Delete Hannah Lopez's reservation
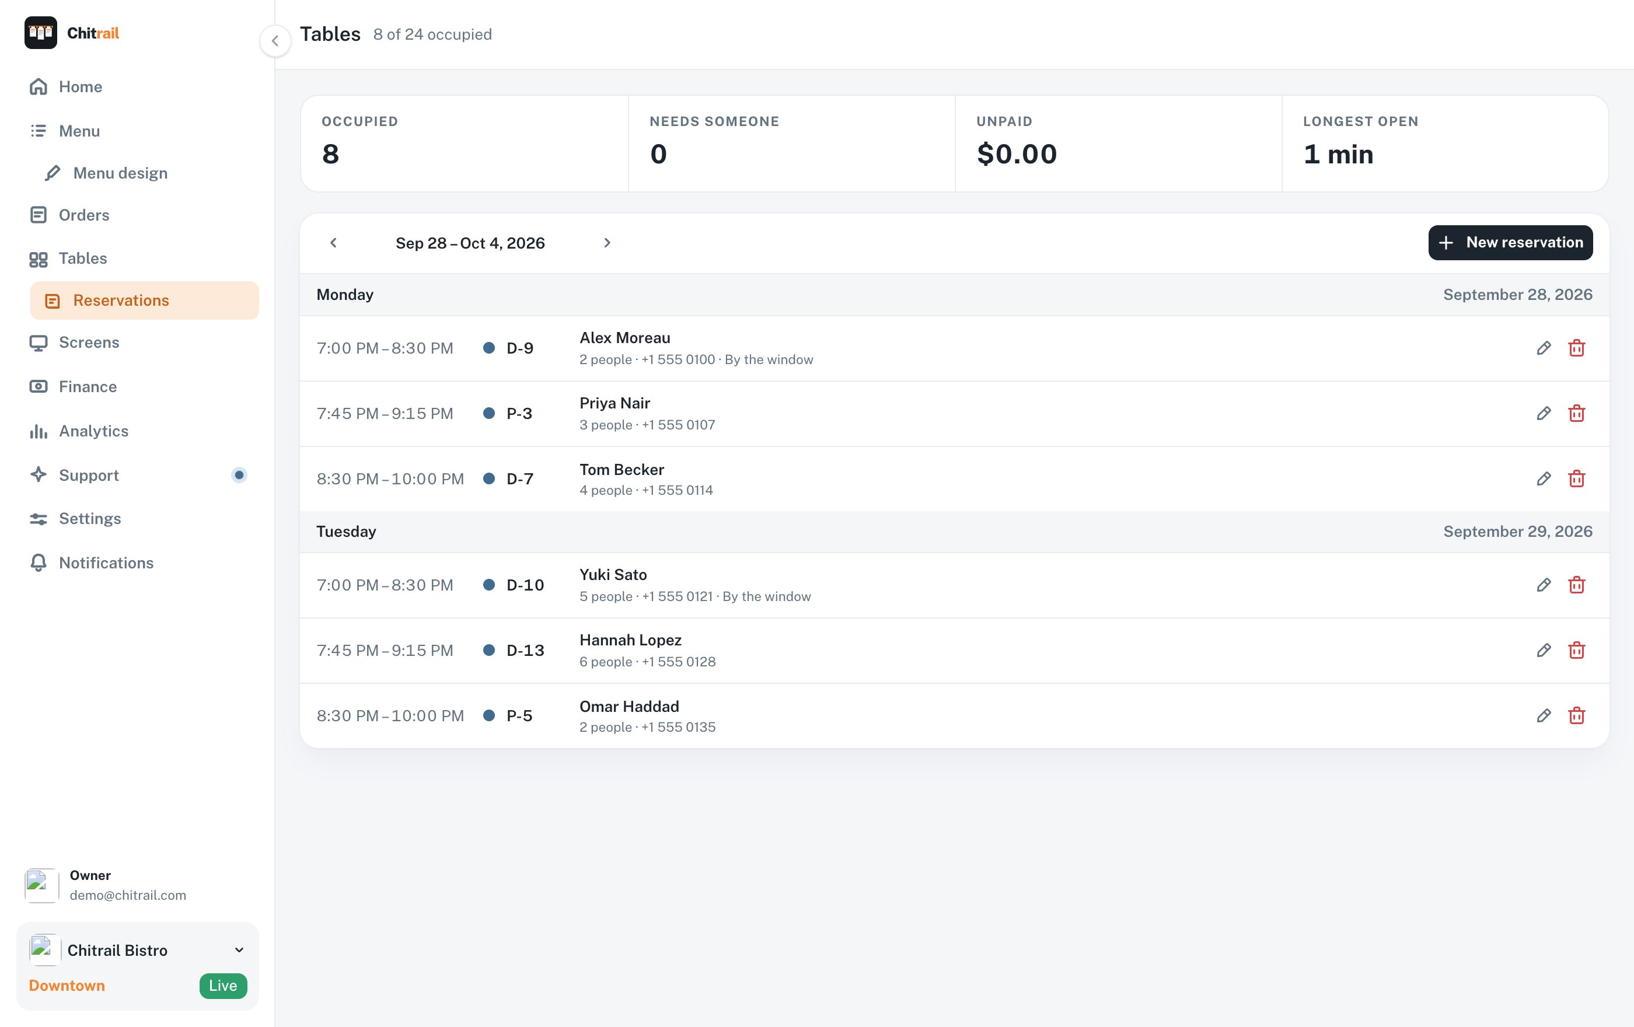This screenshot has width=1634, height=1027. (1576, 650)
